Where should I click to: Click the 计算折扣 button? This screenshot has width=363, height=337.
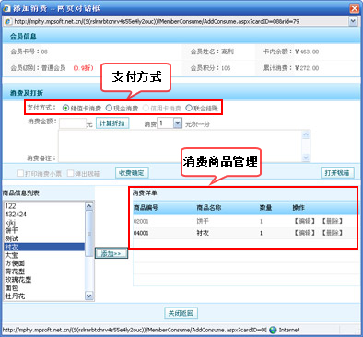click(x=112, y=123)
